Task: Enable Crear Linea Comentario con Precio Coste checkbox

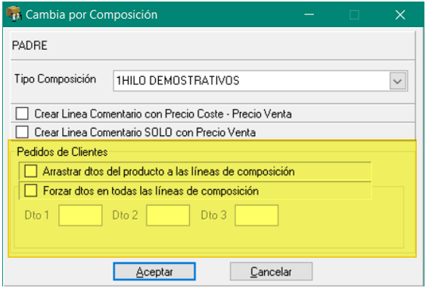Action: pos(22,113)
